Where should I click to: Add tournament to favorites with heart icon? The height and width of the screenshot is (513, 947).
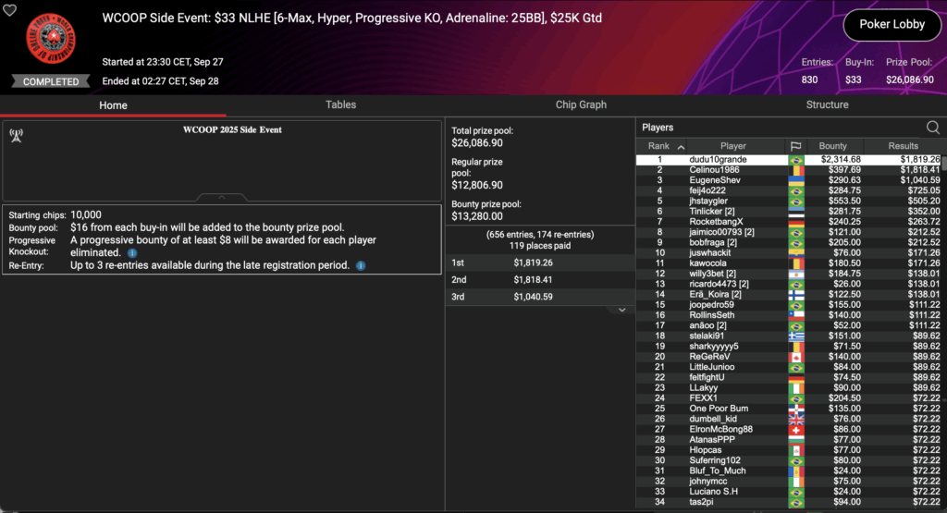[x=11, y=11]
